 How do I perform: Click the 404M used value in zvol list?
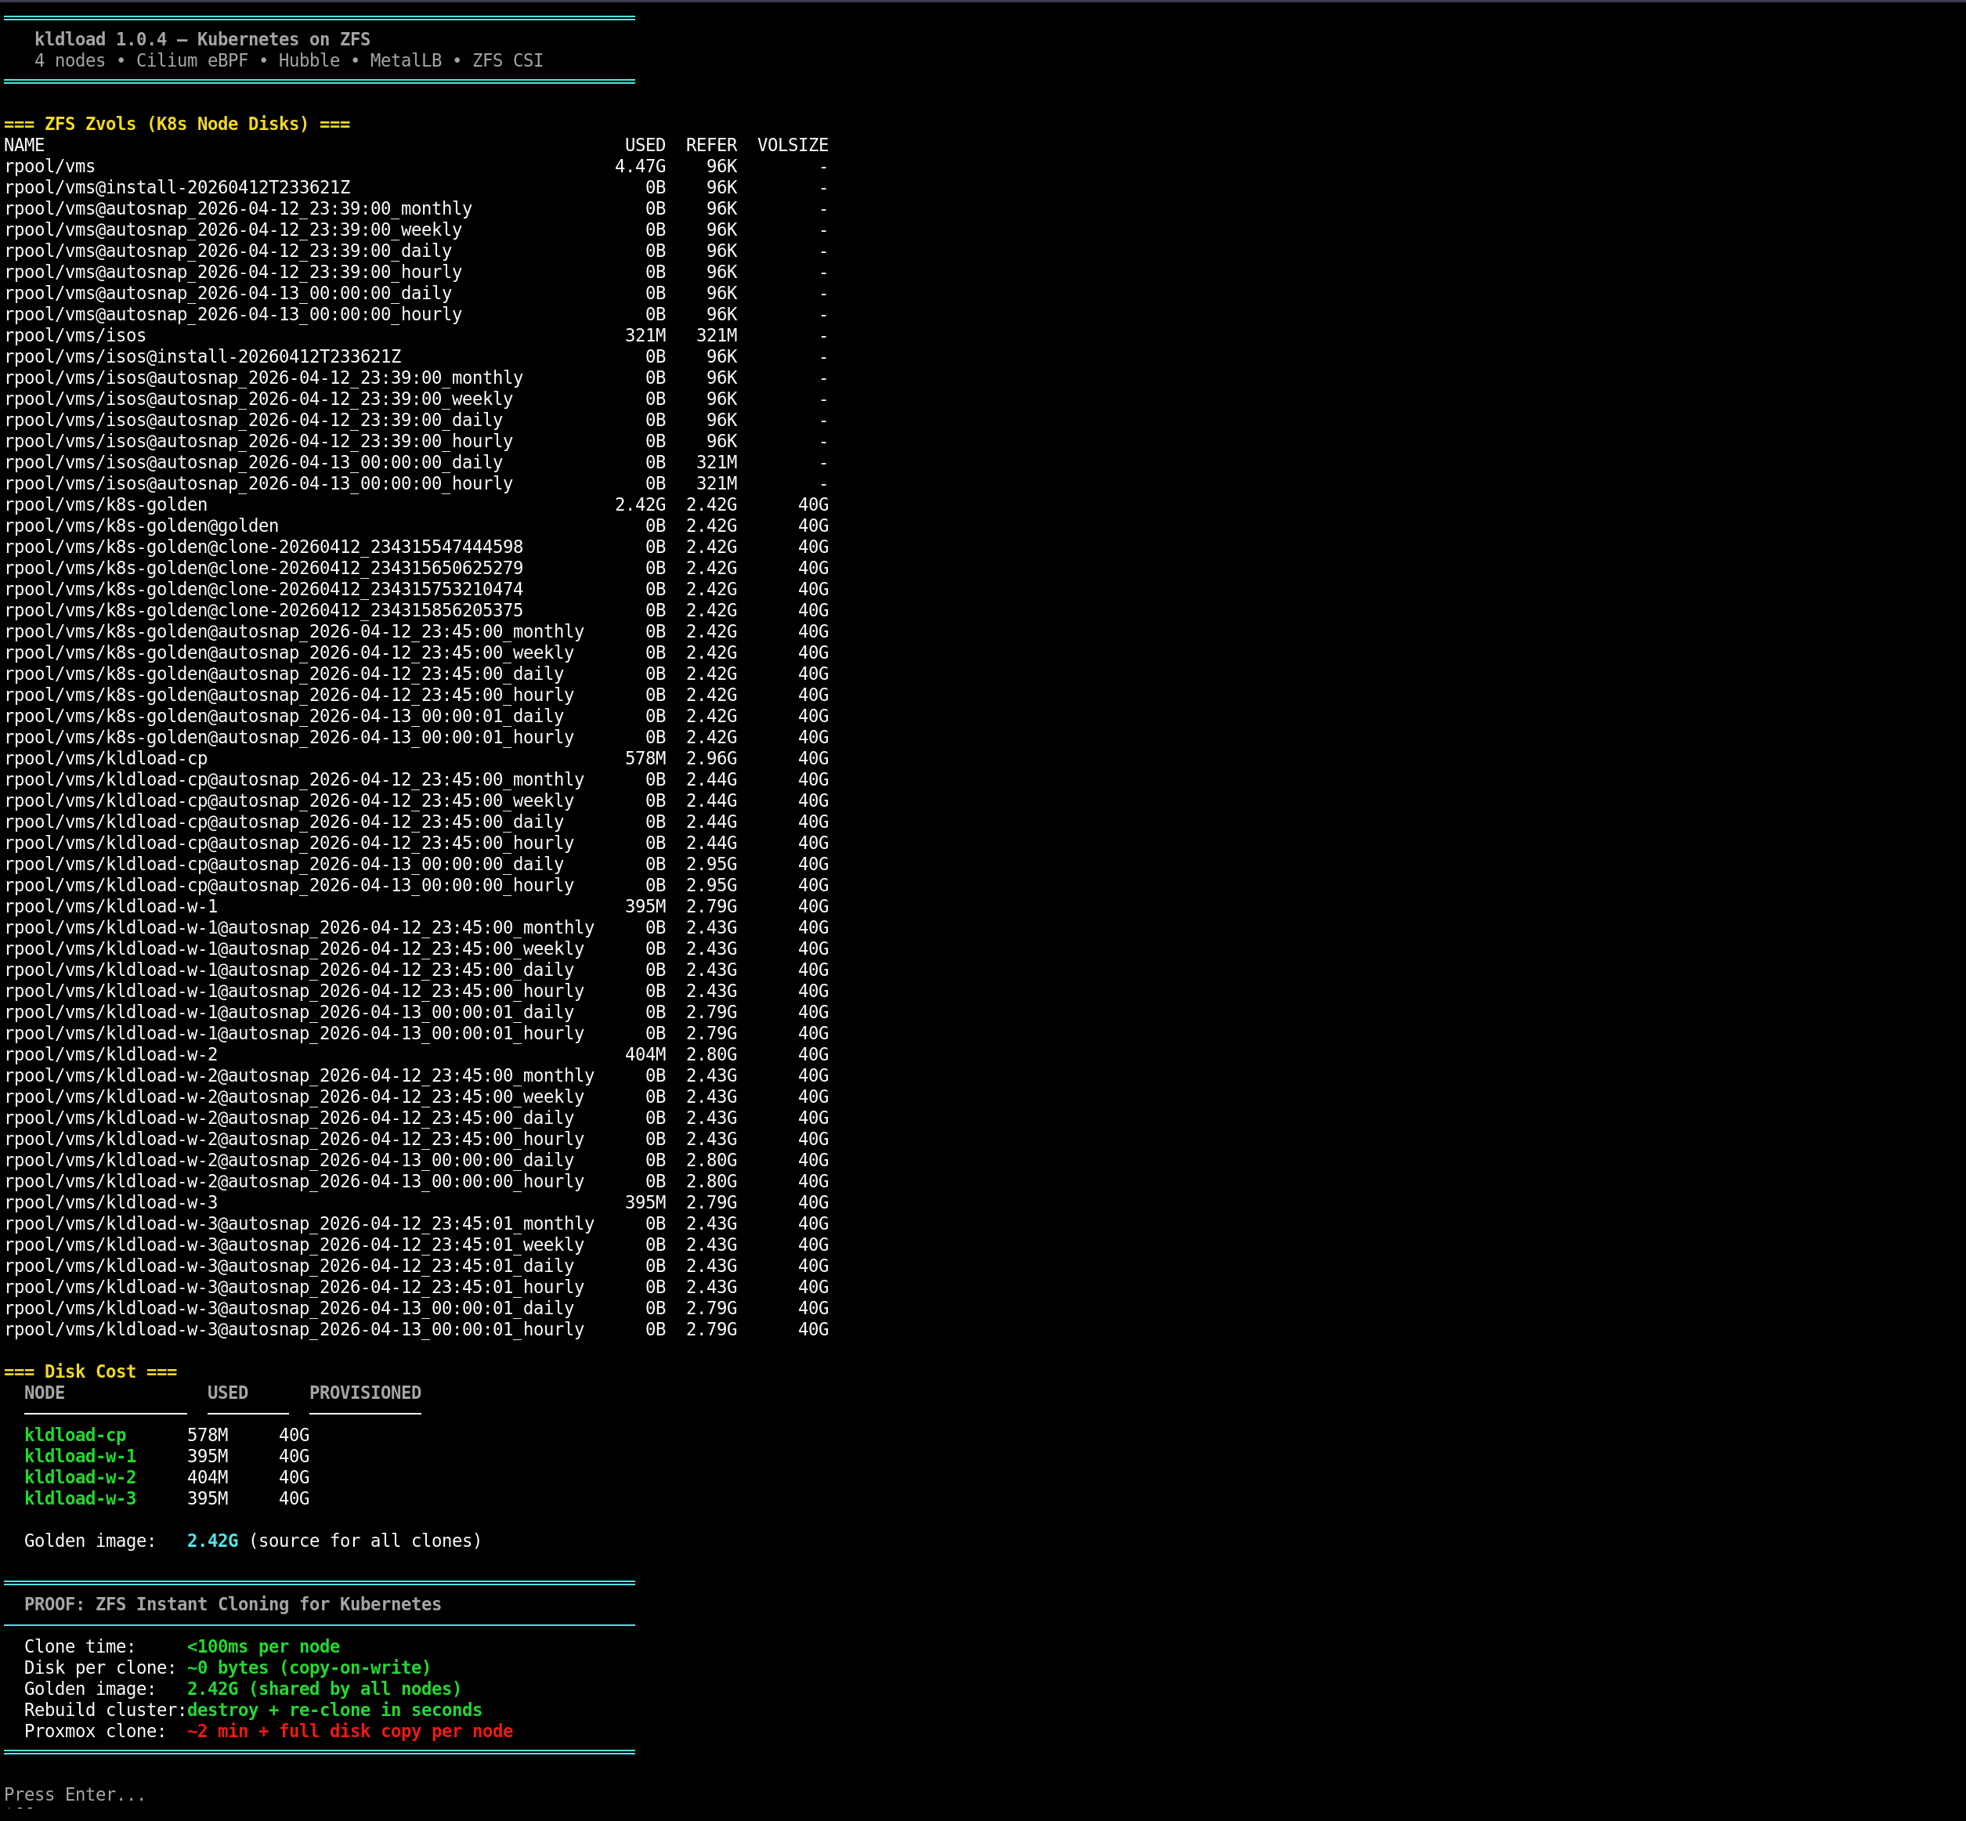tap(645, 1054)
